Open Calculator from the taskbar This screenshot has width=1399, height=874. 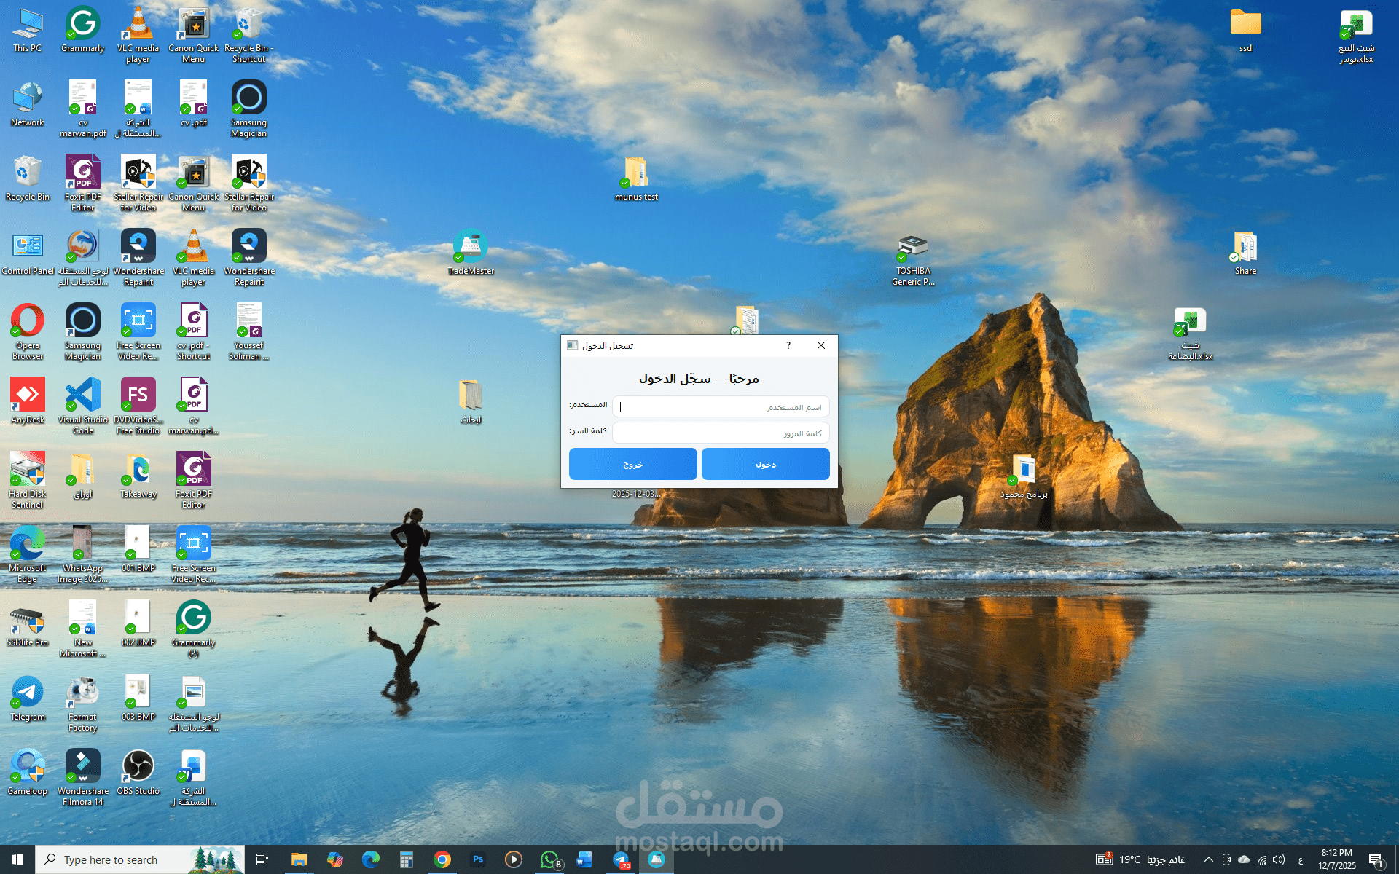(407, 859)
